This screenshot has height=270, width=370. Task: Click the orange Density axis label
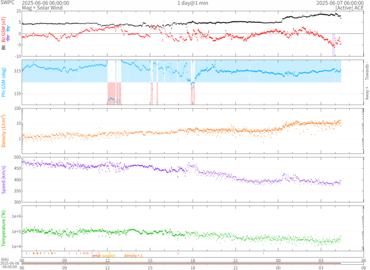click(x=4, y=131)
